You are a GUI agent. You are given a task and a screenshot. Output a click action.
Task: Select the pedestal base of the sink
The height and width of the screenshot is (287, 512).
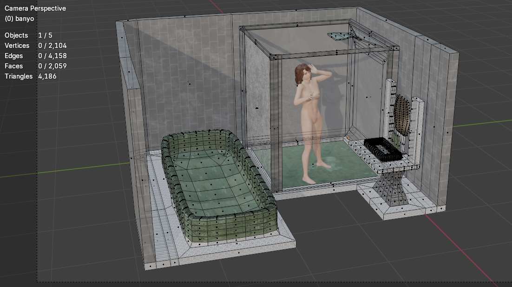pos(391,188)
